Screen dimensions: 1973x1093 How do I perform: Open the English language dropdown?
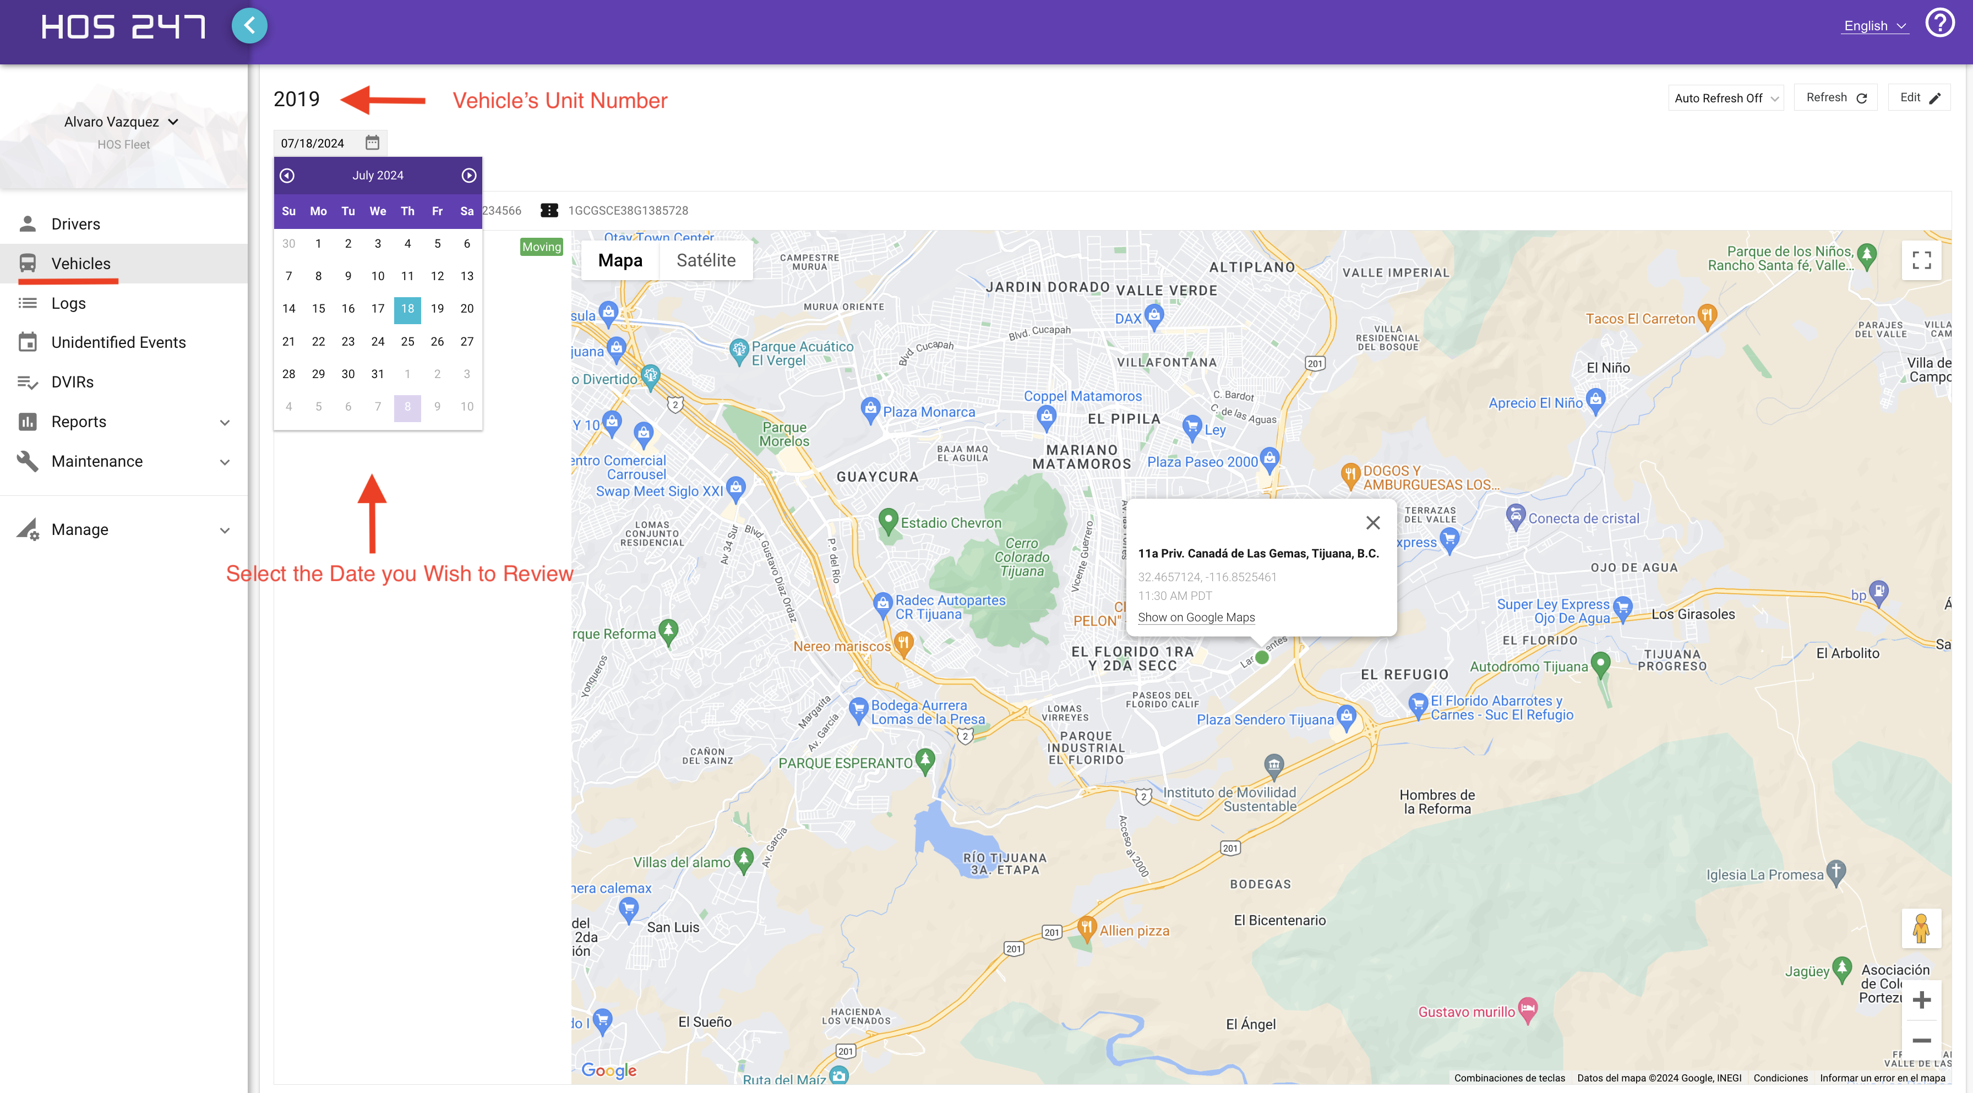point(1874,25)
